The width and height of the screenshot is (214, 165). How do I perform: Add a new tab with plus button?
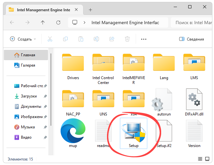coord(90,10)
